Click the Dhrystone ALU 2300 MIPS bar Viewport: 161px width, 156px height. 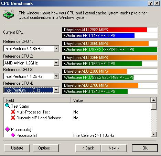95,71
